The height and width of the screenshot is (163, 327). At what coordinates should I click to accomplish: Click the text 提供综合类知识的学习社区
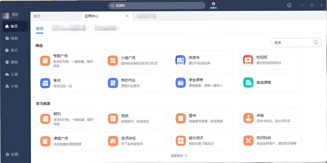pos(139,64)
